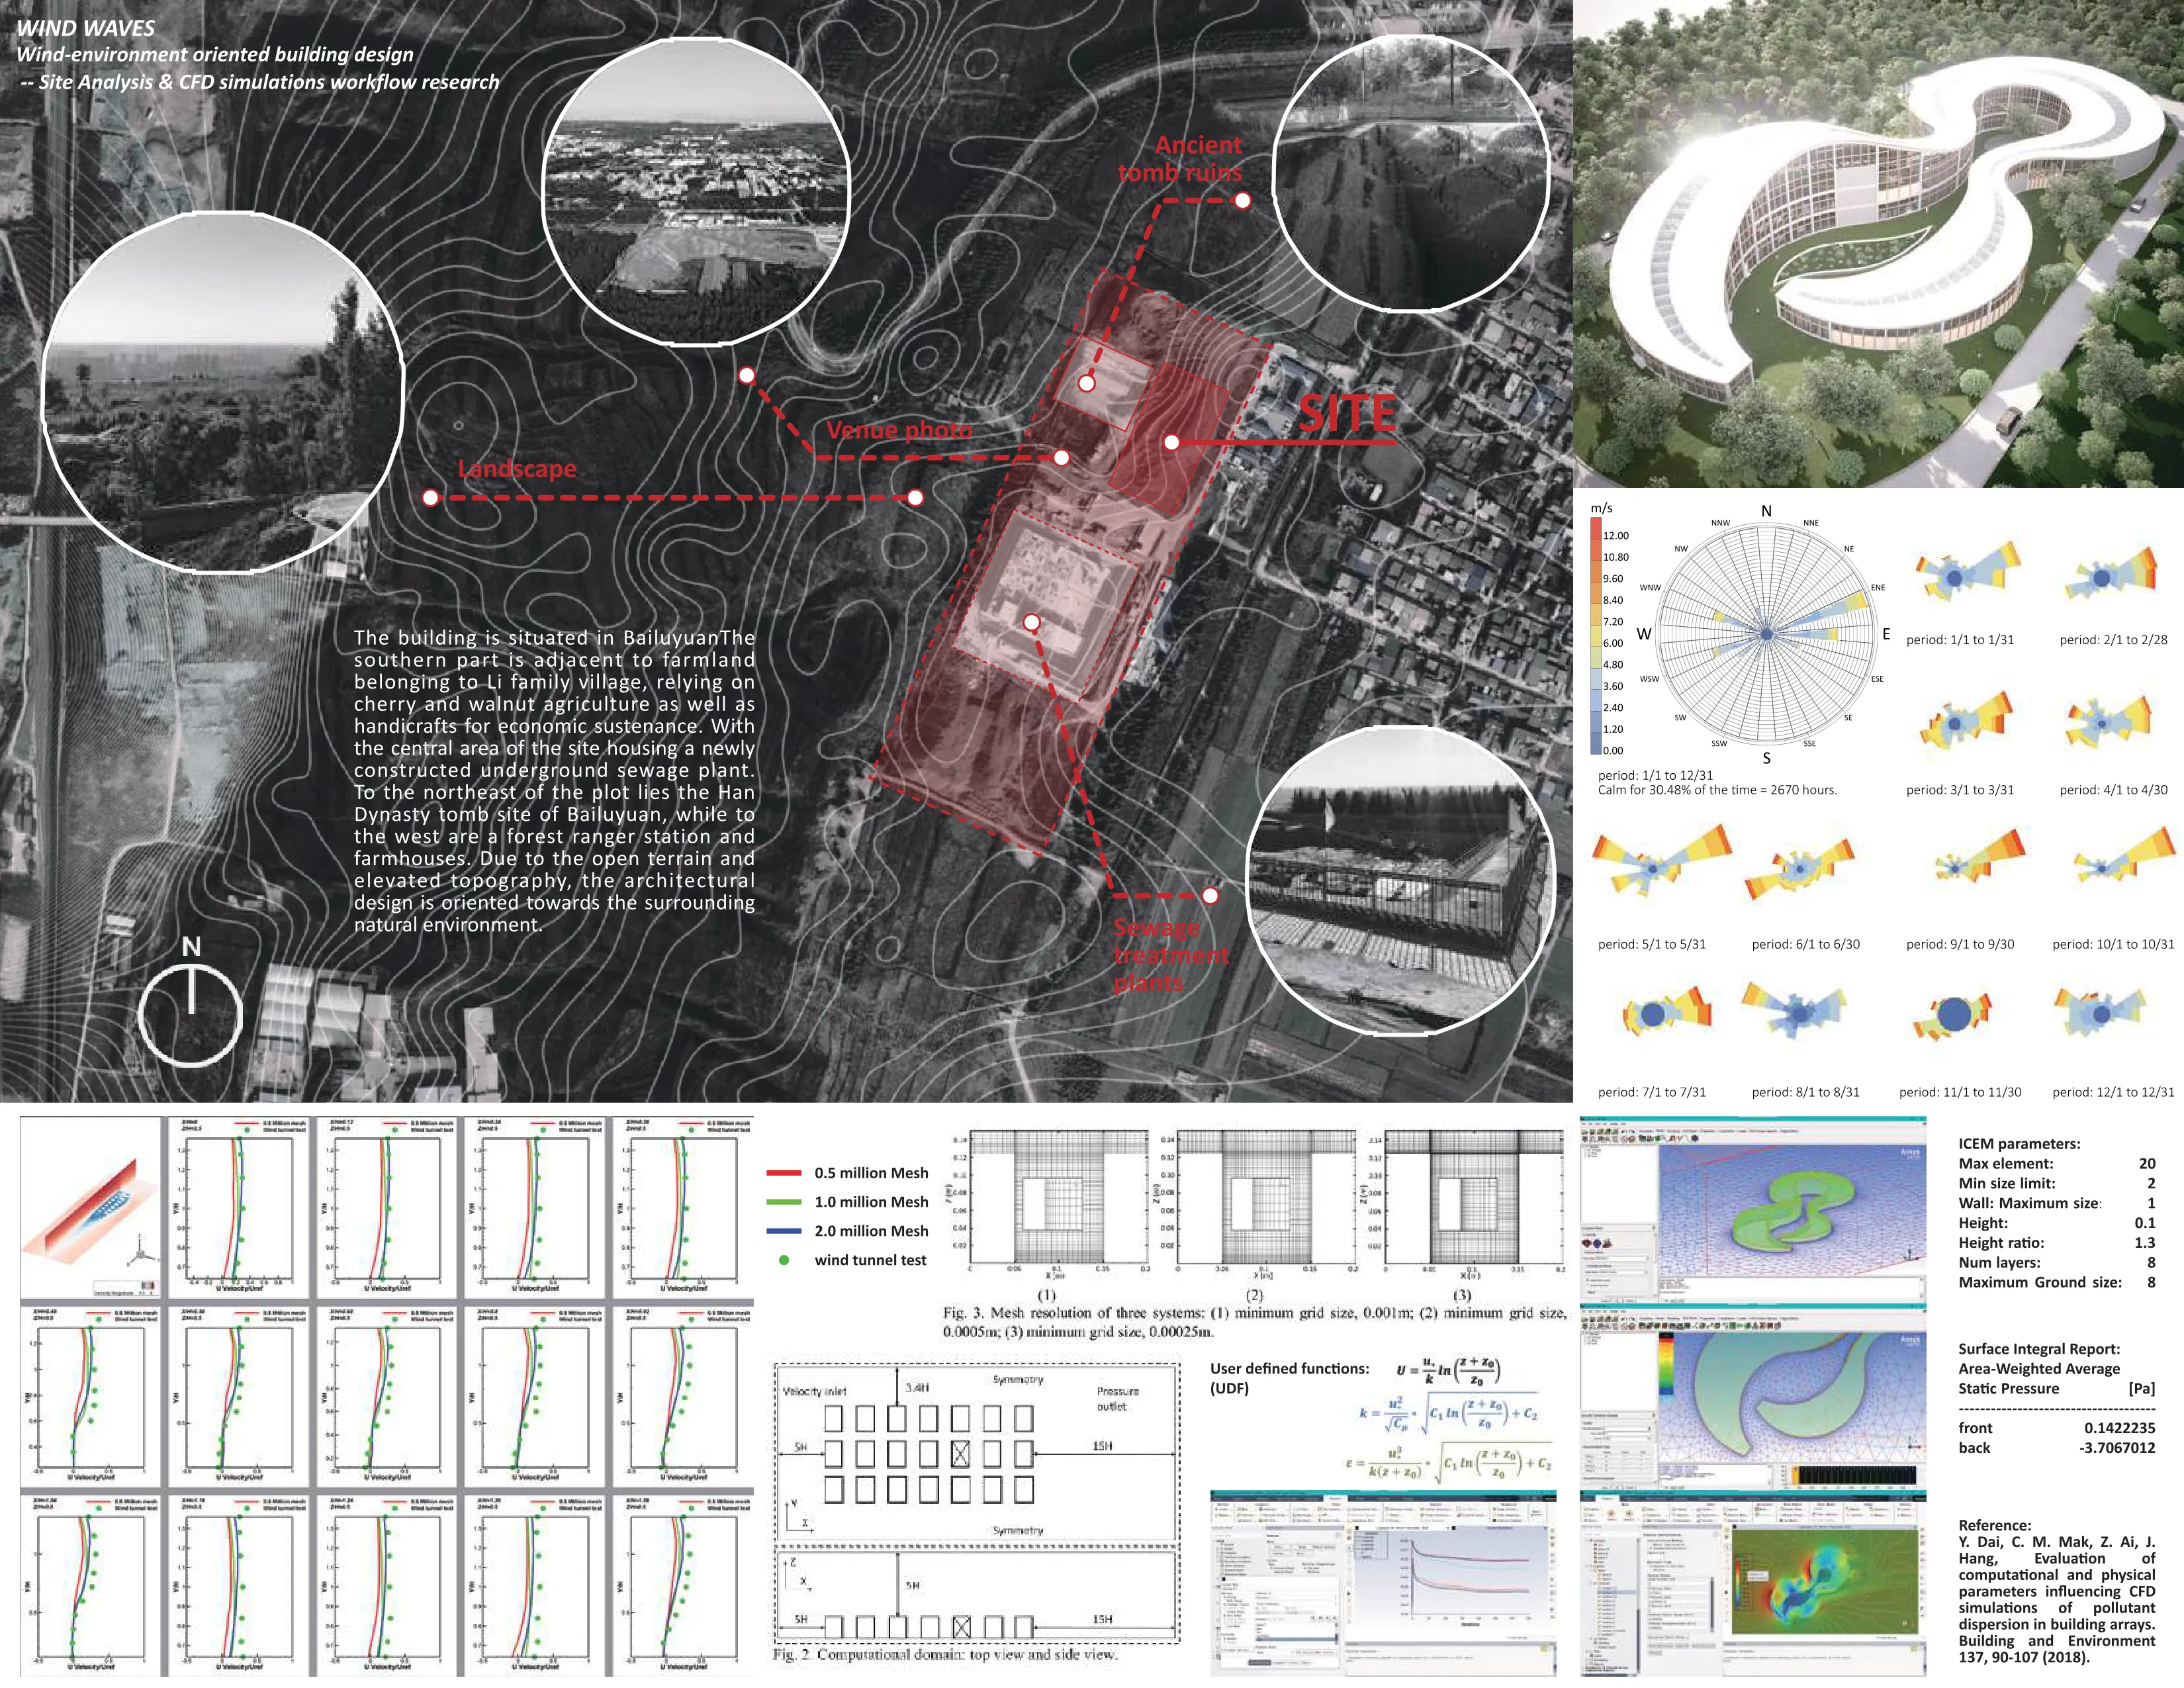Open the screenshot showing the residual curves plot

coord(1382,1583)
